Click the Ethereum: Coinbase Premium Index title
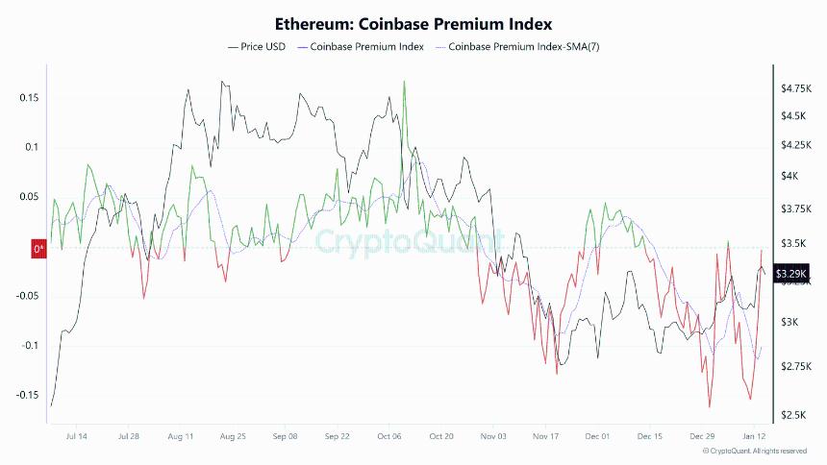 (x=413, y=22)
